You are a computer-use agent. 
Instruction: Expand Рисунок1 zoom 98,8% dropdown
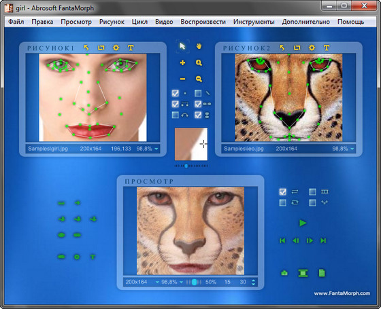click(x=156, y=149)
